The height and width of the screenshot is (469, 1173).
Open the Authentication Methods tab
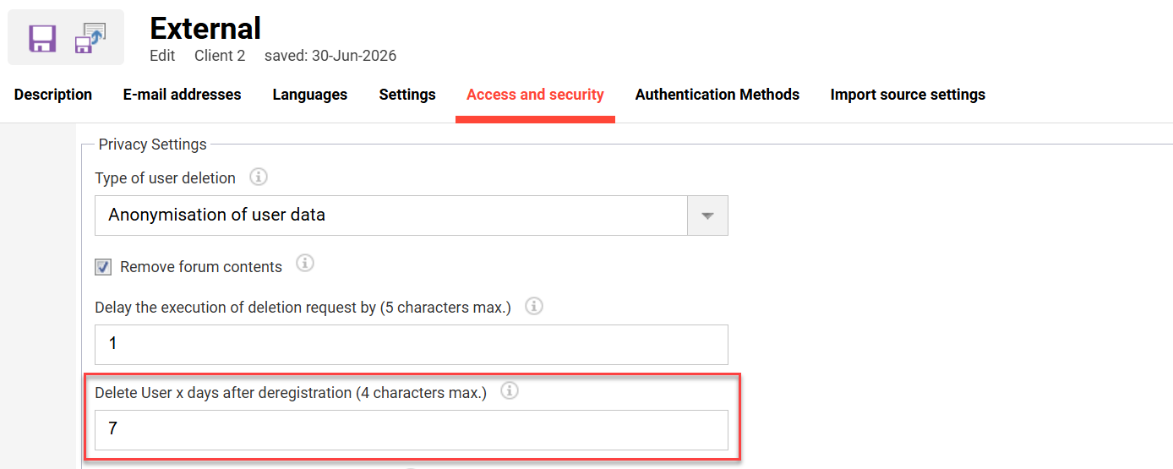717,95
